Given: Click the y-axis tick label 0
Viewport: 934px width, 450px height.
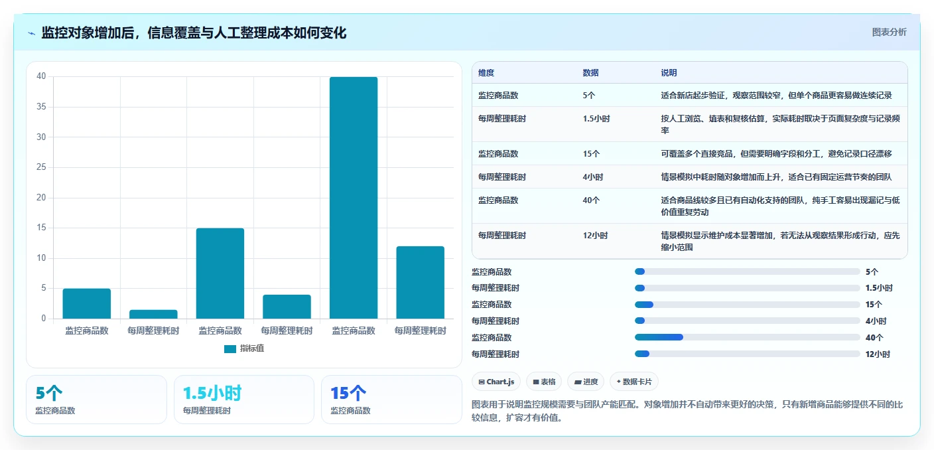Looking at the screenshot, I should (x=44, y=319).
